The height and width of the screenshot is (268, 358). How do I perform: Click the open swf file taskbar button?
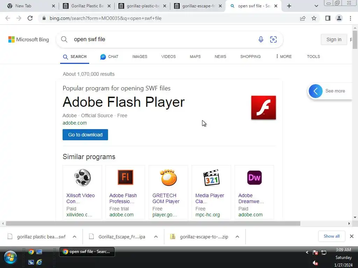[x=87, y=252]
